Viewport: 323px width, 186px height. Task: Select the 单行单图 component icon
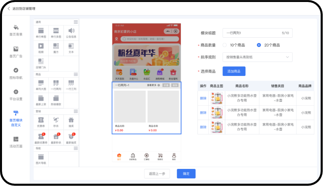click(41, 31)
